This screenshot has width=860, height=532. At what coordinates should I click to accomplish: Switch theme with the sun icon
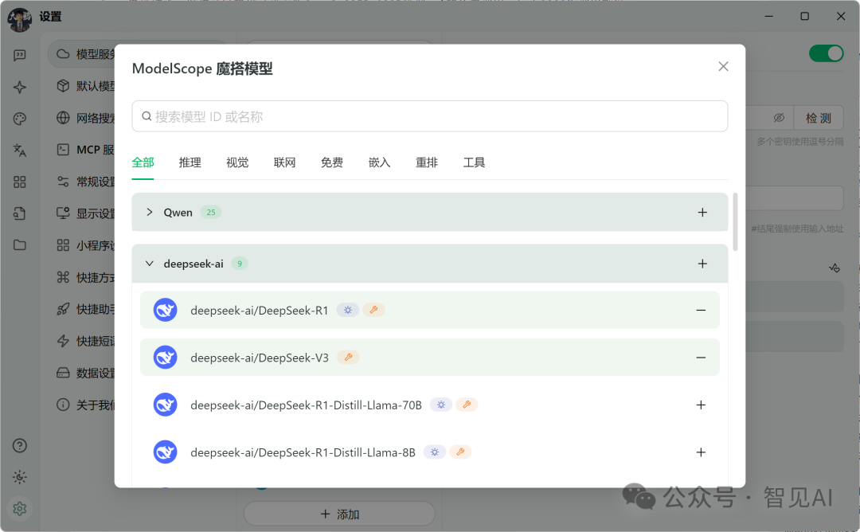[20, 477]
